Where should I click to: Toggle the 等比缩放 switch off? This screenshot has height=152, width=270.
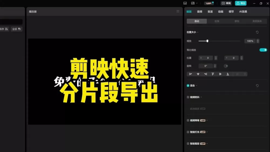263,50
